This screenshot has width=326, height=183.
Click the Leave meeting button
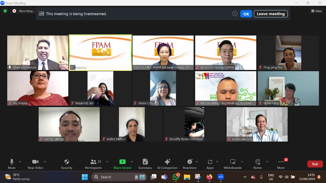270,14
